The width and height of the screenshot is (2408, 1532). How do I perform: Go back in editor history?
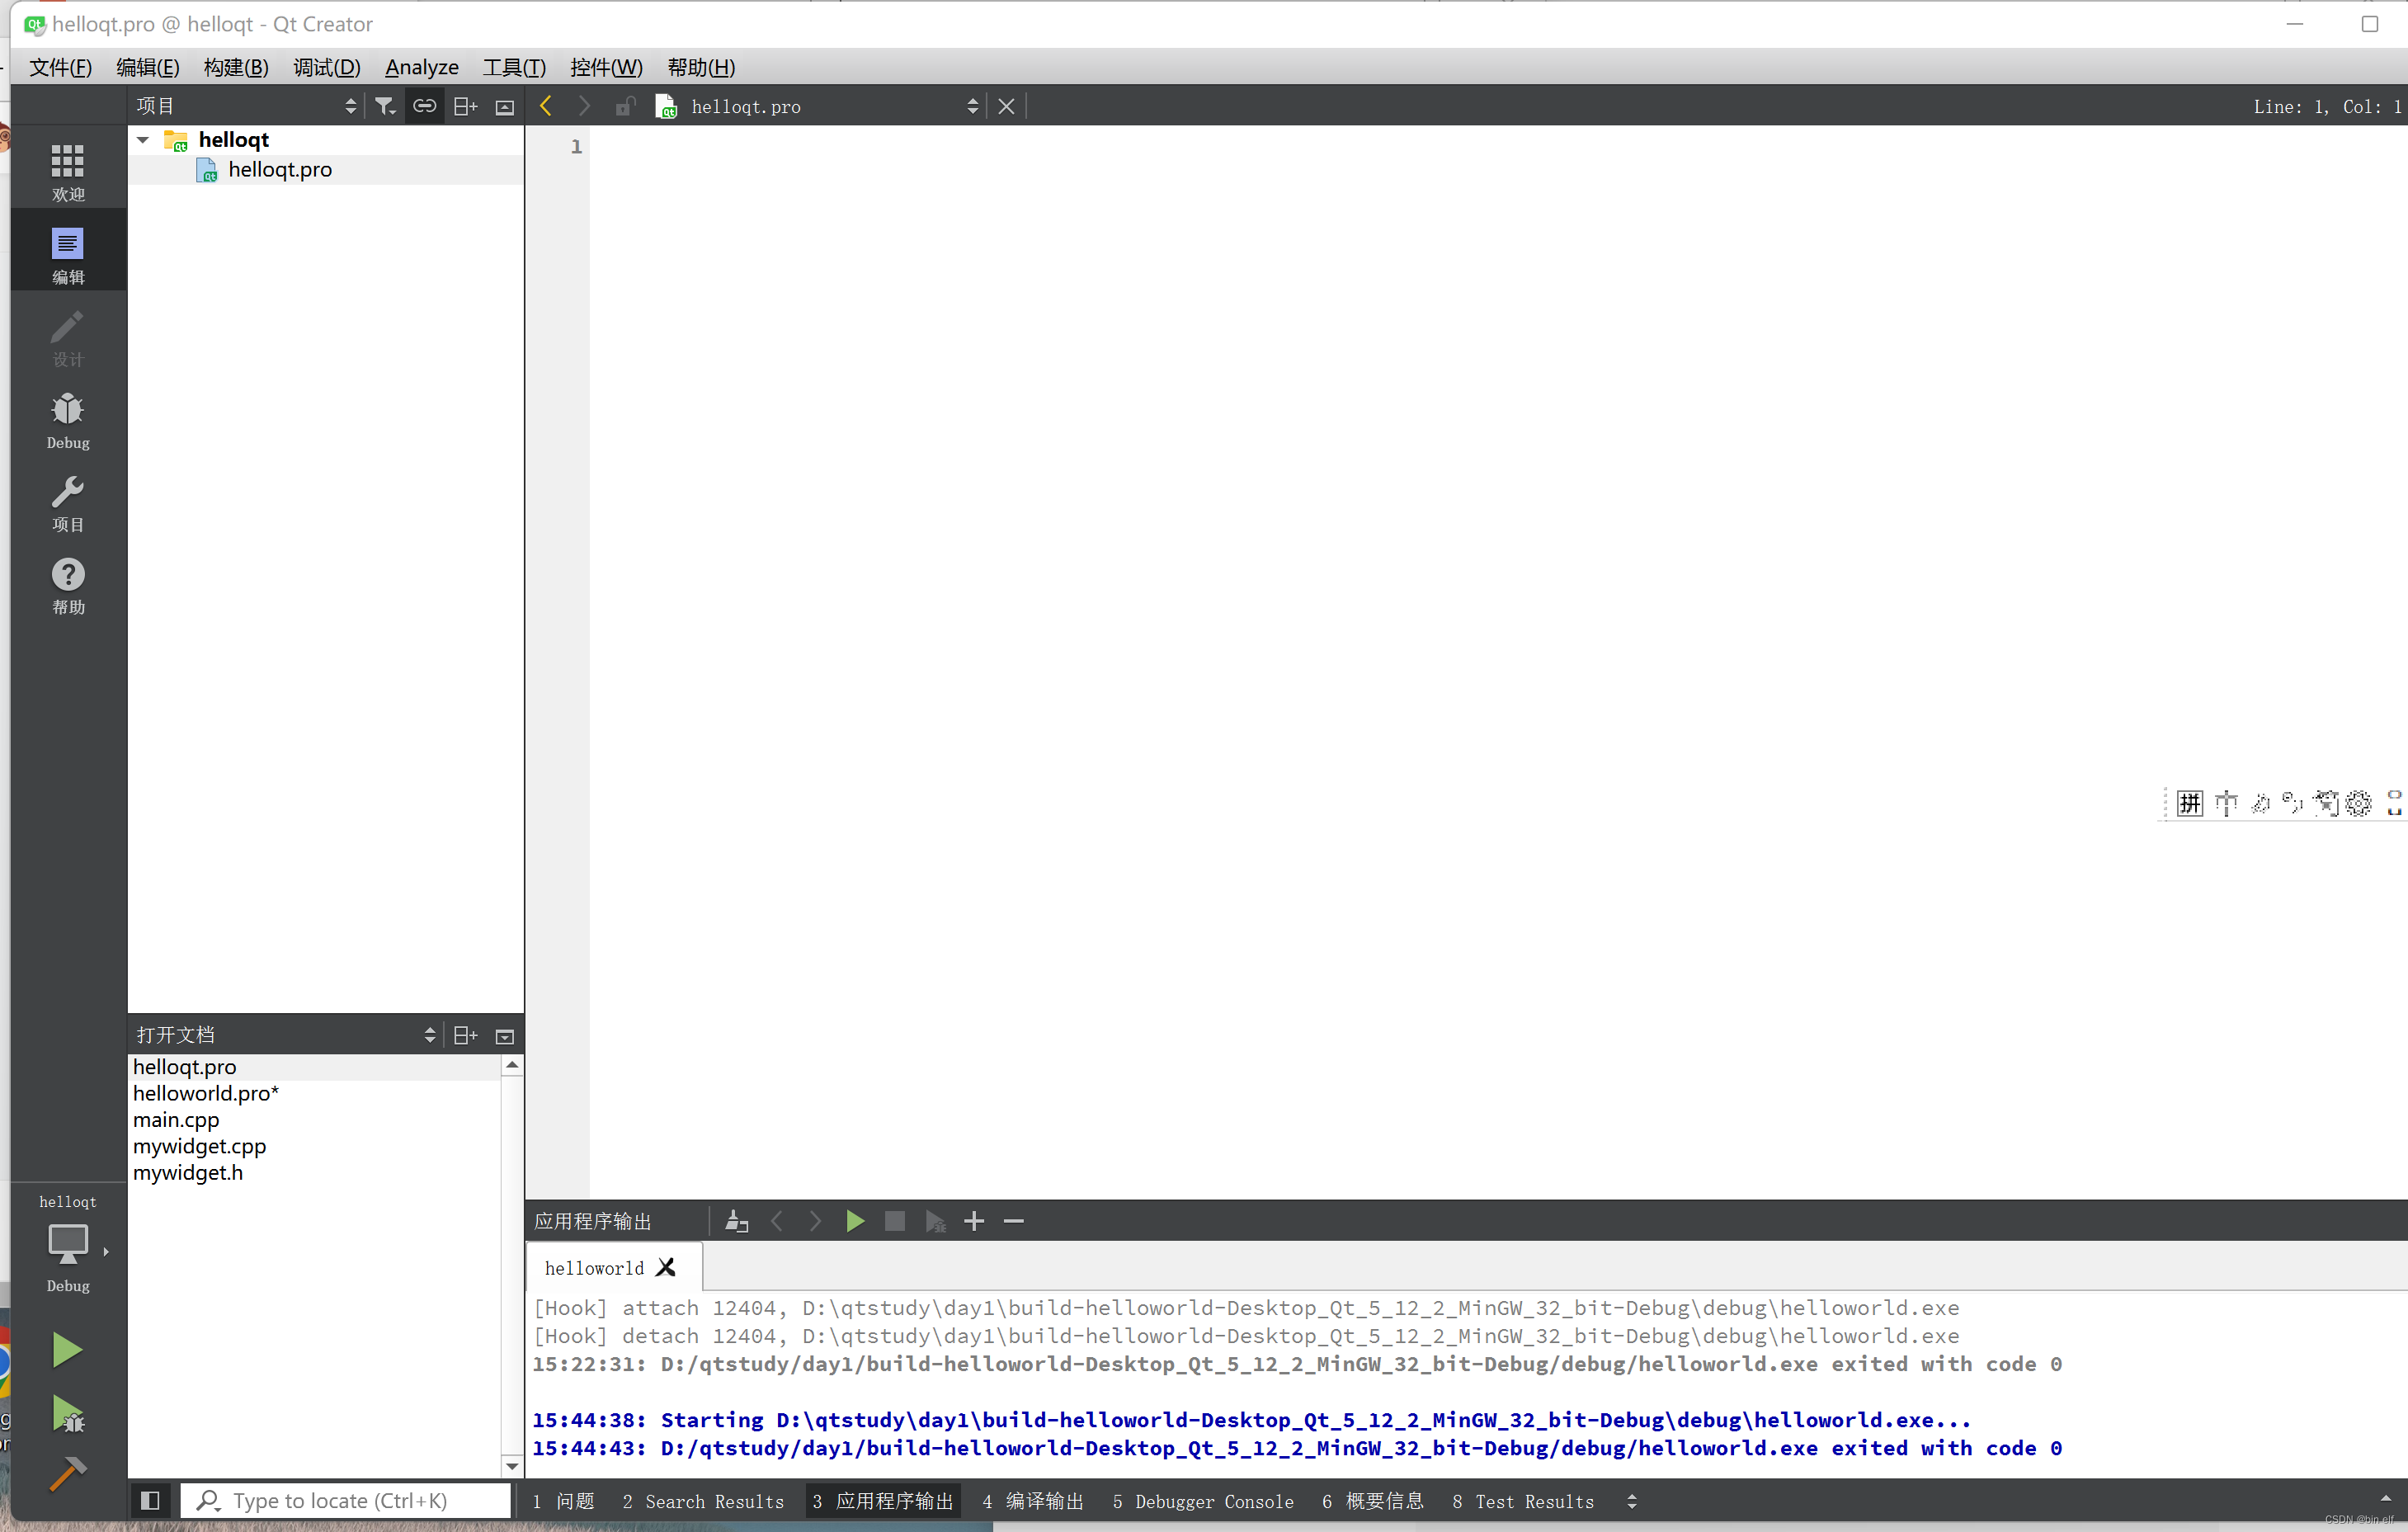(546, 106)
